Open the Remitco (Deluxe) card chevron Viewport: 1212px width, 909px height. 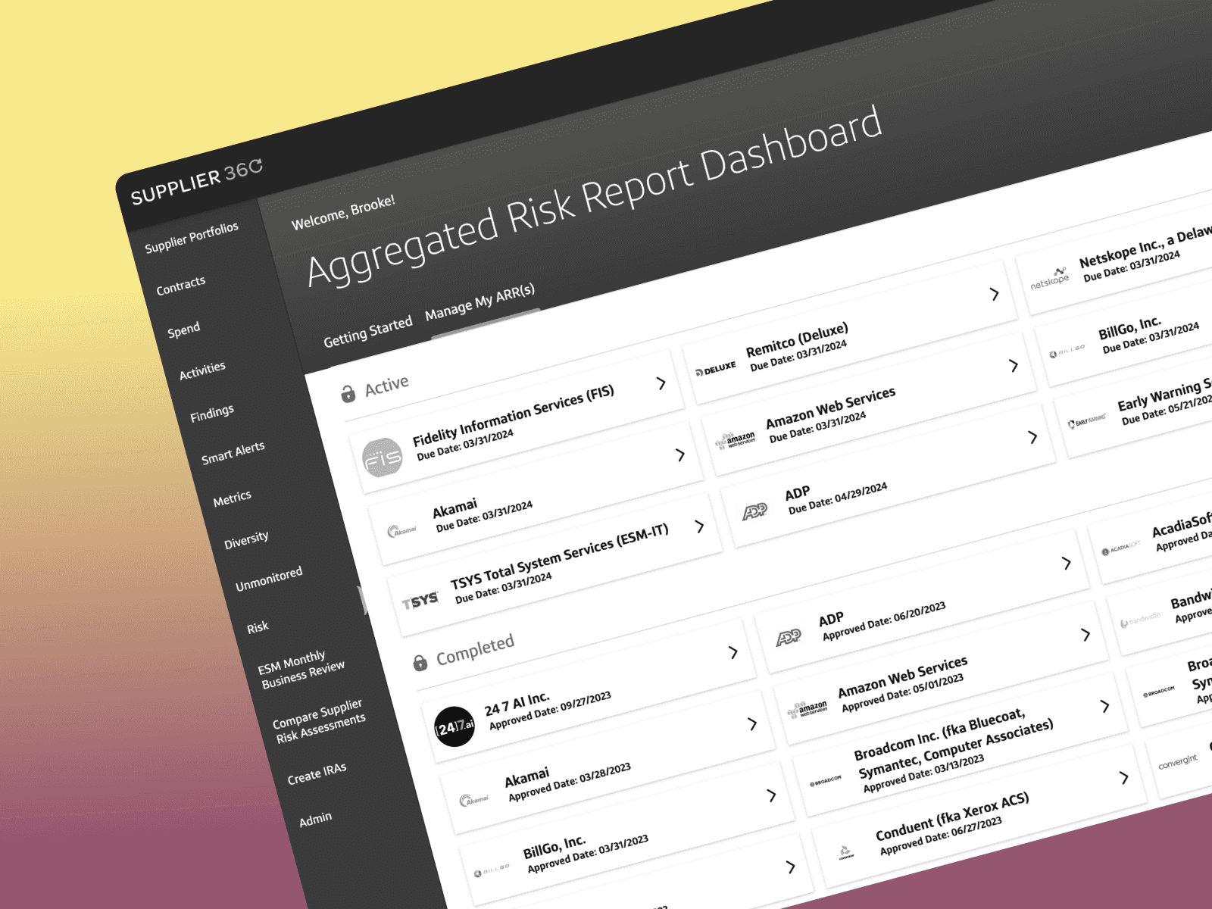click(995, 294)
